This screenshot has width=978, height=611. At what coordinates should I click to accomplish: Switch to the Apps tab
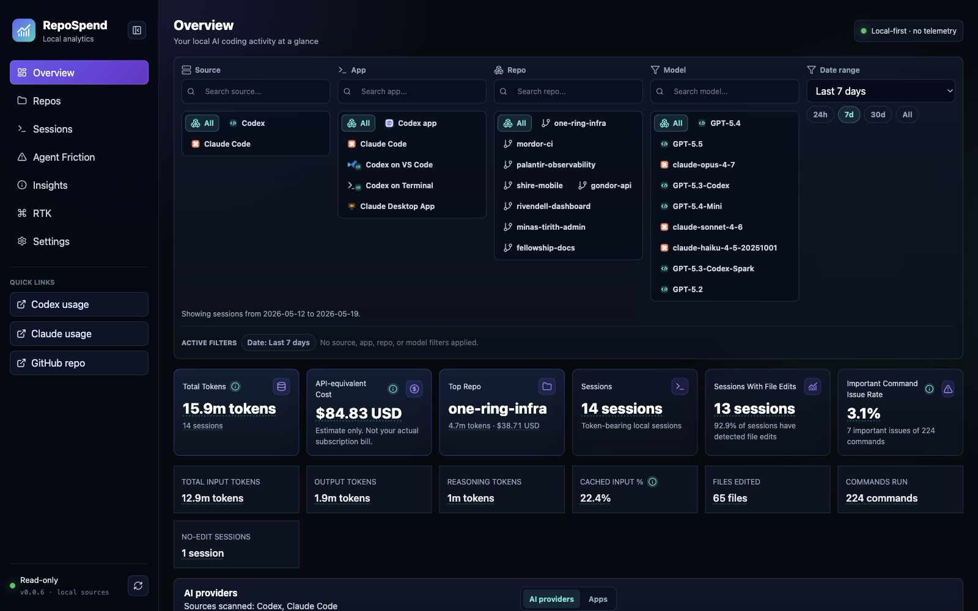point(598,599)
